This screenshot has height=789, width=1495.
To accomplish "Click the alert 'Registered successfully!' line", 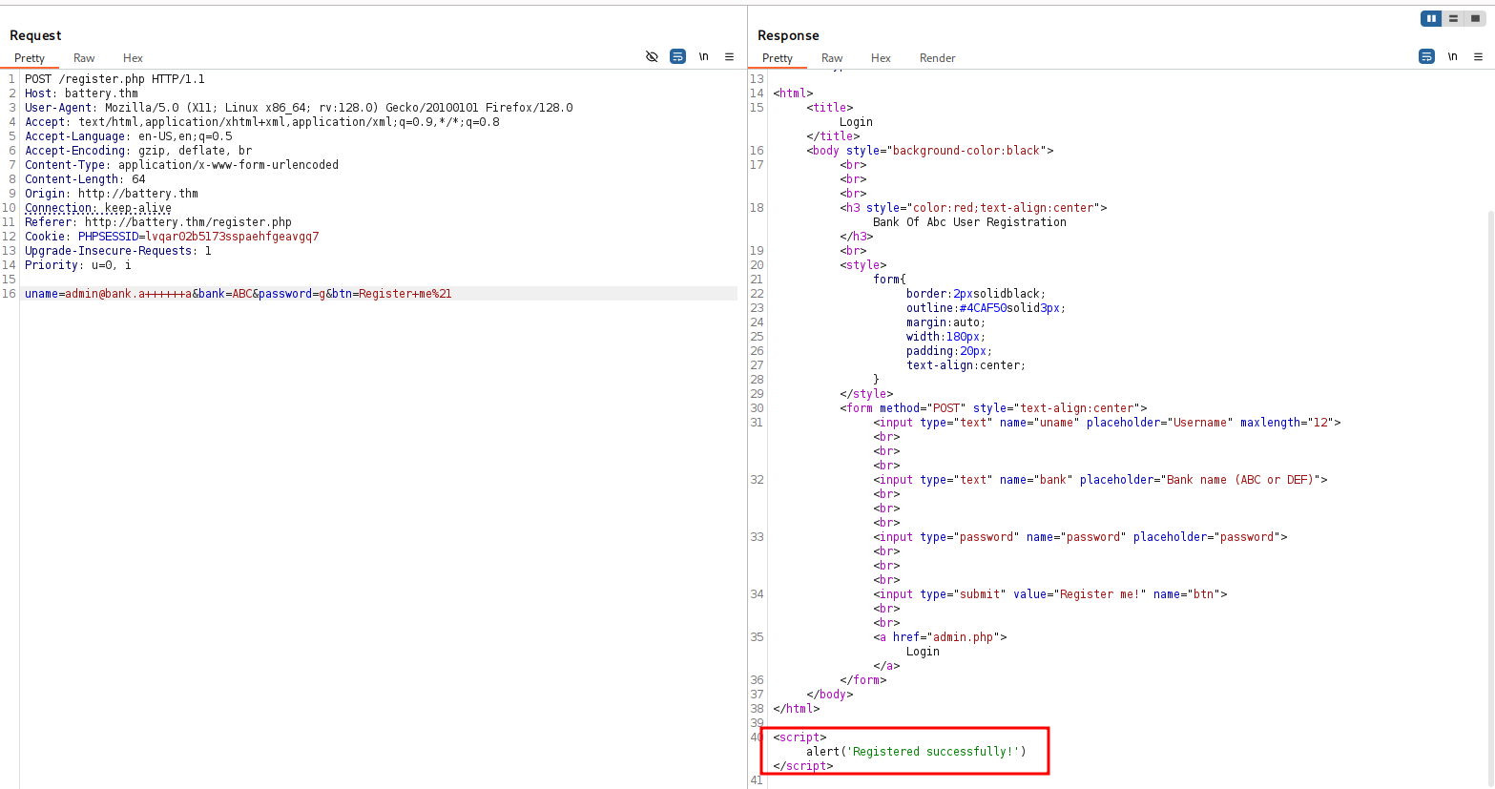I will tap(916, 752).
